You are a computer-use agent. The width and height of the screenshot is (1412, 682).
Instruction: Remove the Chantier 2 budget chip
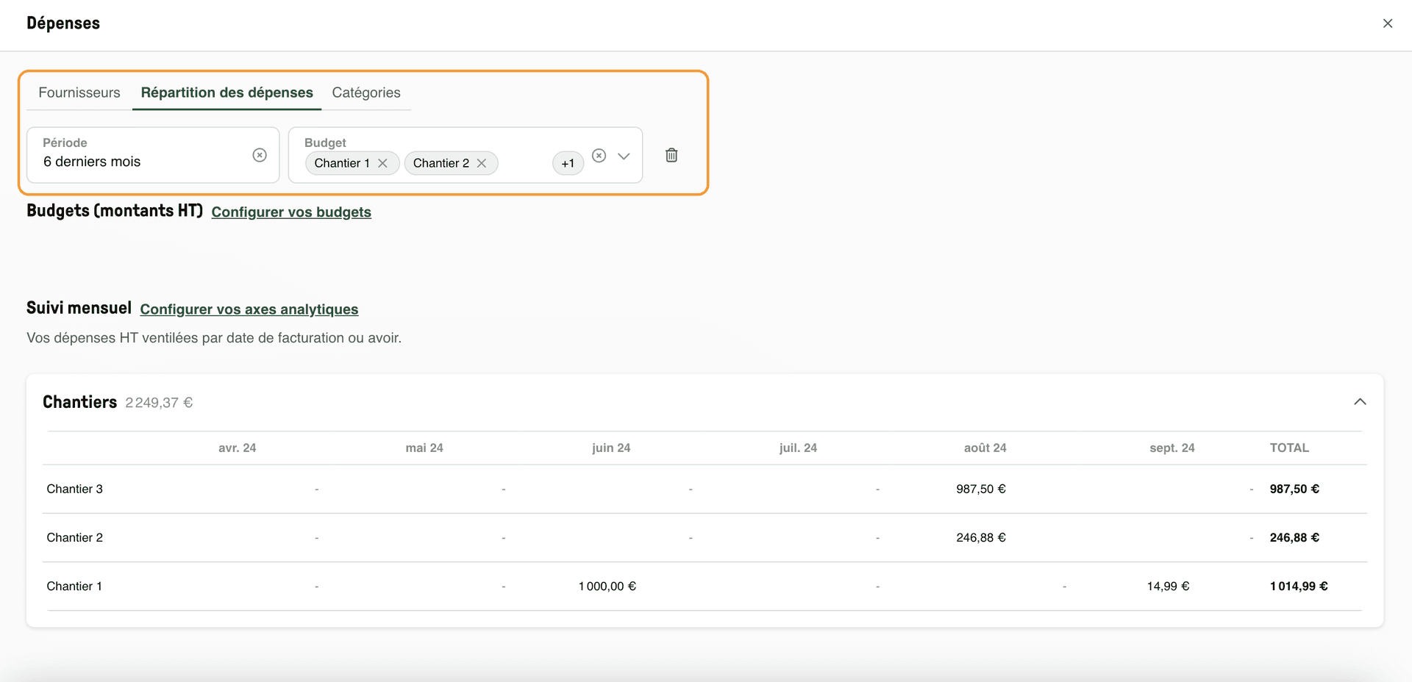click(x=482, y=163)
